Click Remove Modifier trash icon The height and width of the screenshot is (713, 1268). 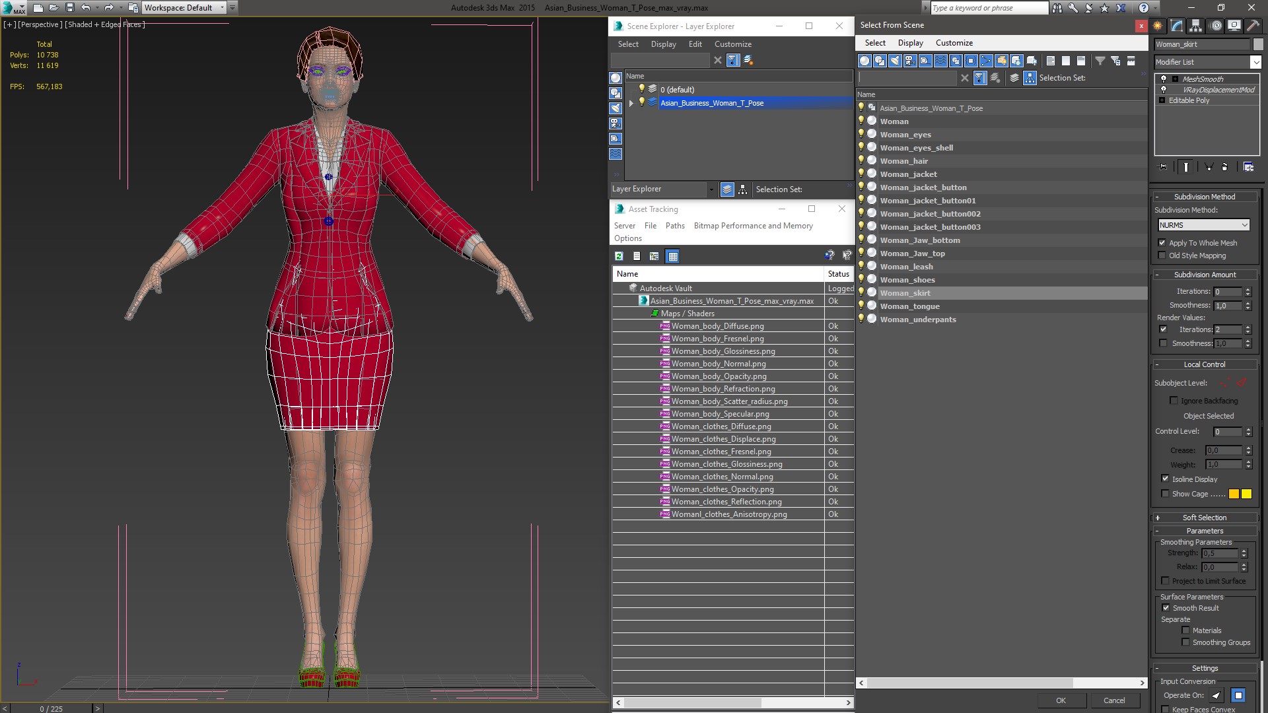1225,167
